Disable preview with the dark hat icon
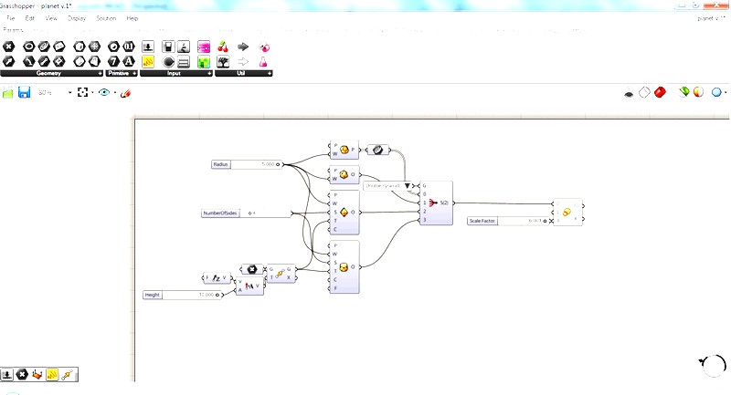 (629, 94)
